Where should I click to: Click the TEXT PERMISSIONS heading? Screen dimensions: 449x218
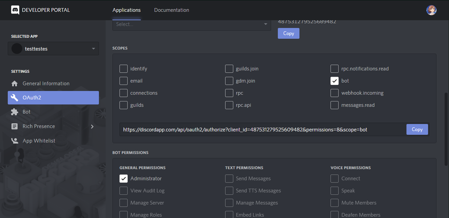tap(244, 168)
